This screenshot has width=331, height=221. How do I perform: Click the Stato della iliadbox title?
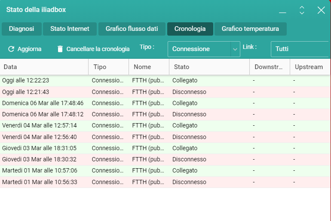(36, 10)
